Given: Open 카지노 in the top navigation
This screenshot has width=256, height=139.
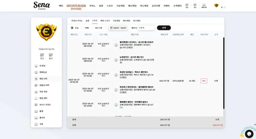Looking at the screenshot, I should 92,6.
